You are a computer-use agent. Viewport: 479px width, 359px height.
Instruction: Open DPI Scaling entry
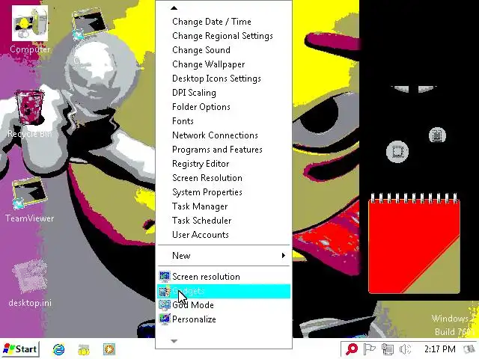pos(224,93)
